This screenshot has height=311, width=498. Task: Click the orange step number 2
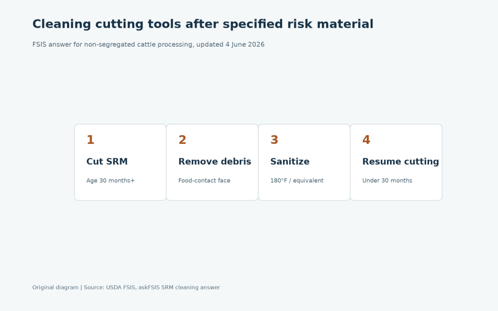point(182,140)
